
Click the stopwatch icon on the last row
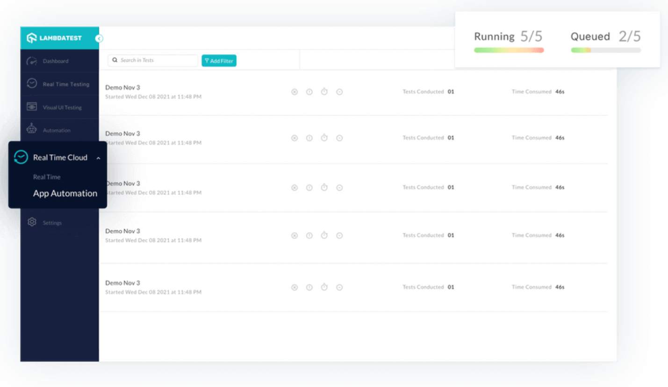click(324, 287)
